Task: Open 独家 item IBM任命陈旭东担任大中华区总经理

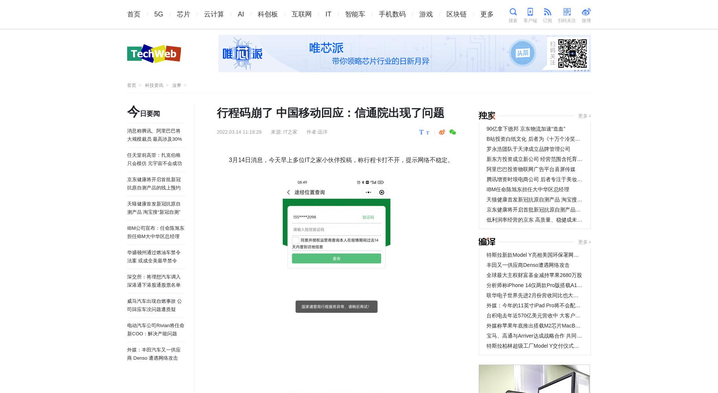Action: coord(528,189)
